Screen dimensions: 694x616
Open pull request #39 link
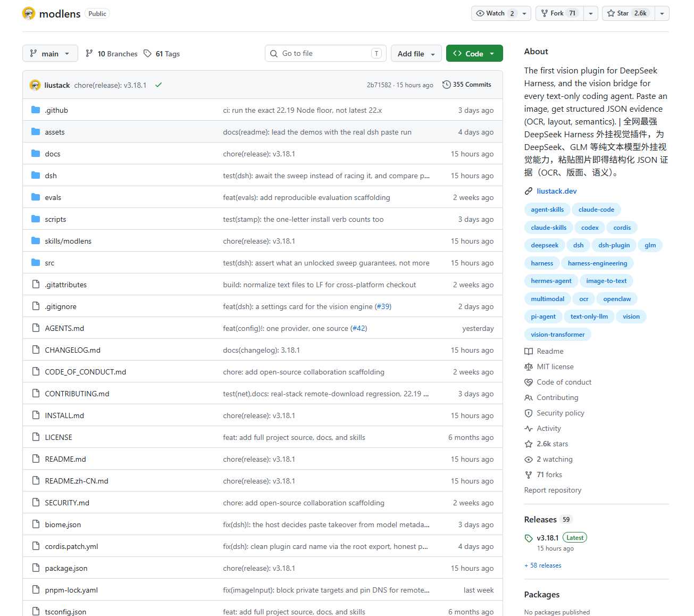(383, 306)
